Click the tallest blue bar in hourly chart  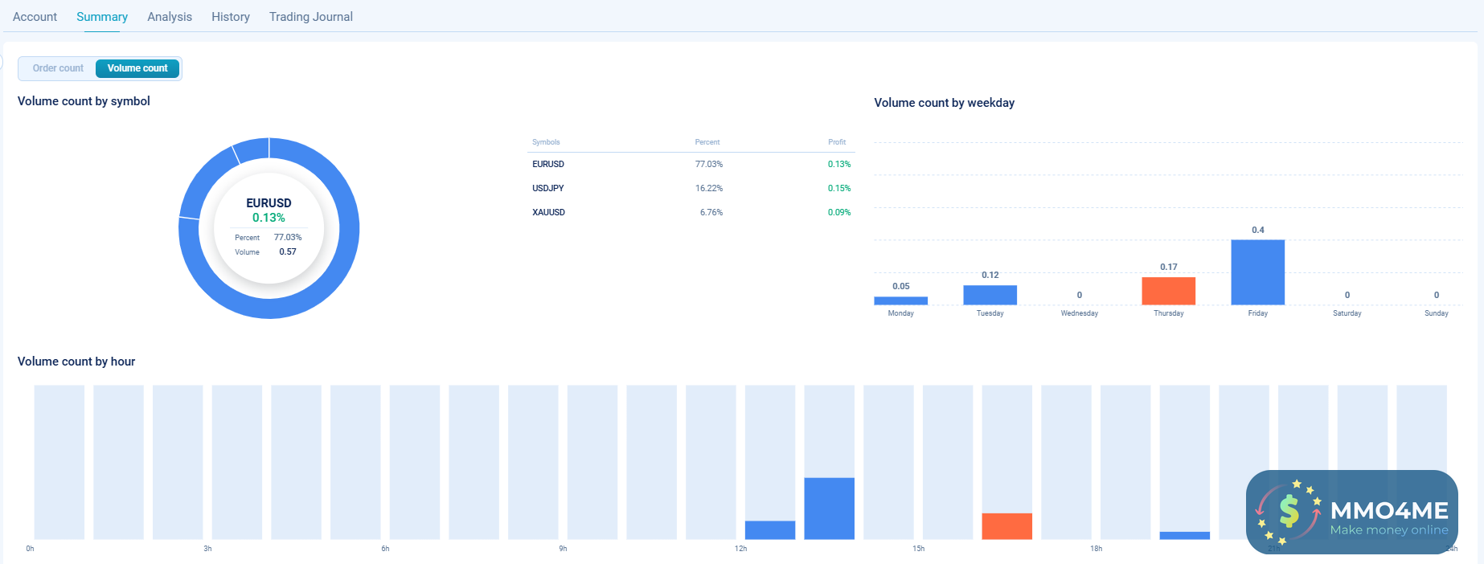click(x=829, y=509)
